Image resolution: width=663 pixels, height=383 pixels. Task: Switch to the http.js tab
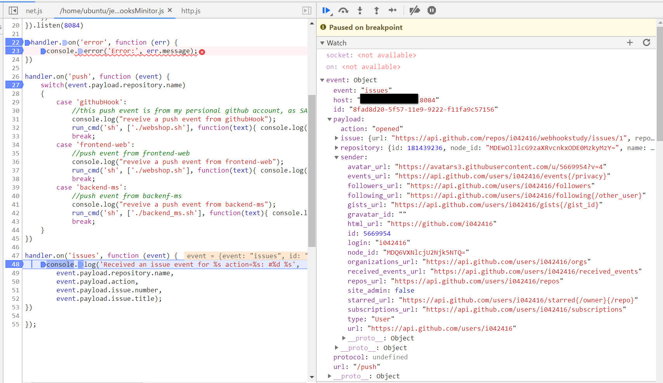coord(191,11)
